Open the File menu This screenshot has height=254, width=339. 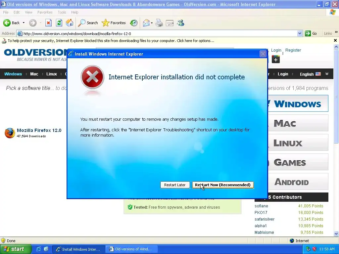(x=6, y=12)
